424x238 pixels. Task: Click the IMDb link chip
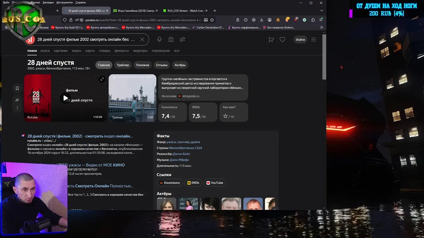coord(193,183)
